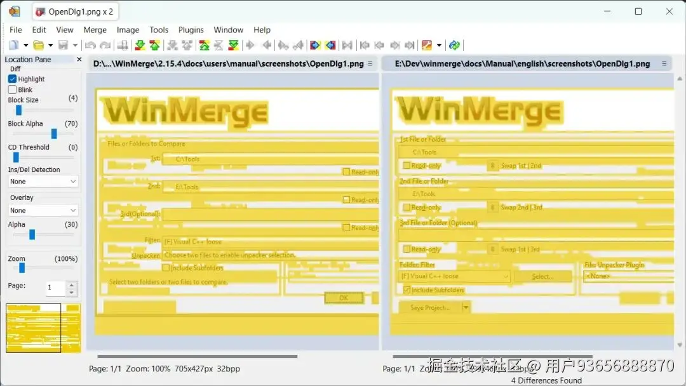Image resolution: width=686 pixels, height=386 pixels.
Task: Click the Undo toolbar icon
Action: click(91, 45)
